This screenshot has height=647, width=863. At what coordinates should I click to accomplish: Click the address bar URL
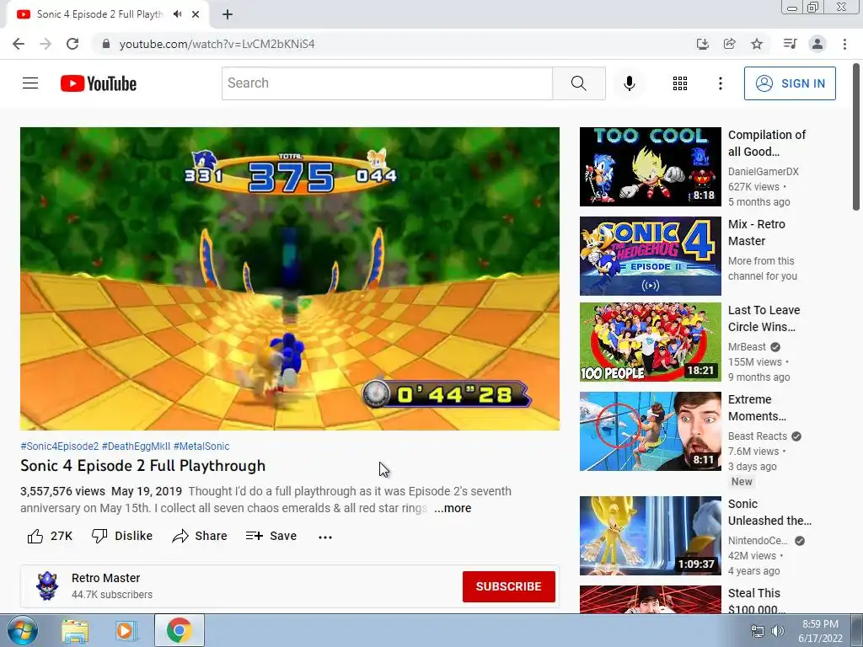pos(217,44)
